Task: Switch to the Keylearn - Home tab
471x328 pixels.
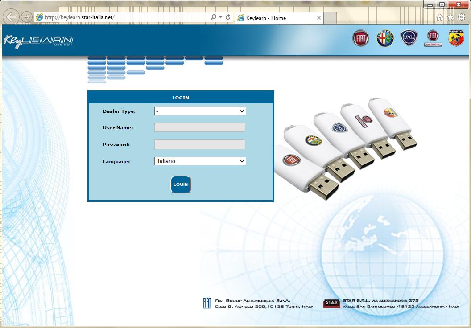Action: (x=279, y=18)
